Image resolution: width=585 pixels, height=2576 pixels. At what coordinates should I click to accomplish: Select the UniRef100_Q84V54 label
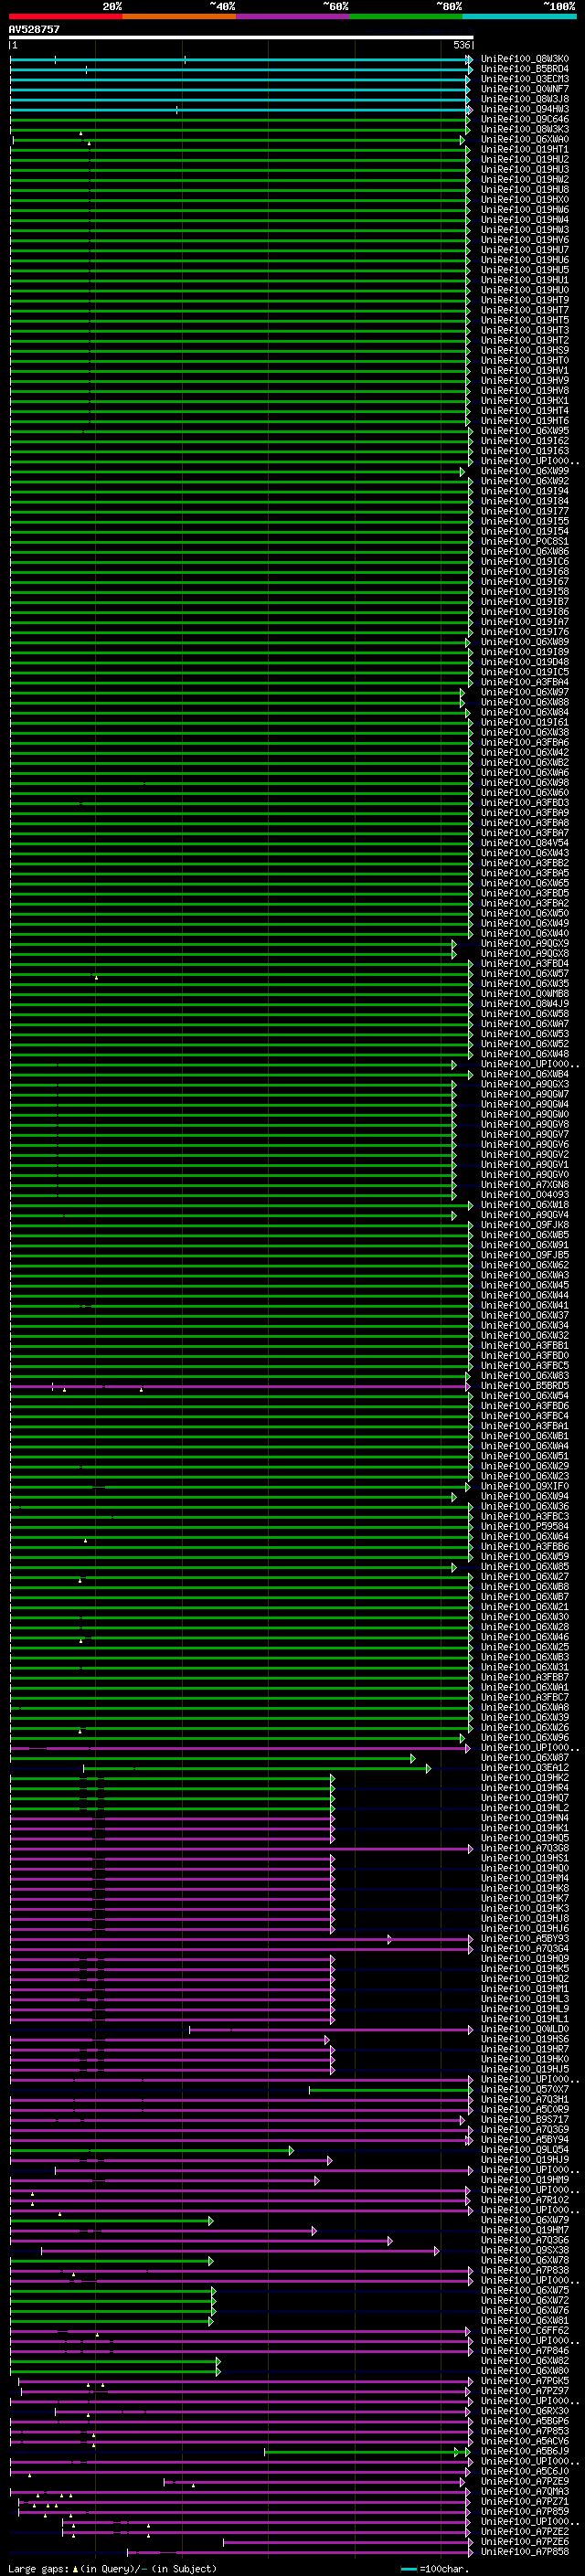pyautogui.click(x=525, y=843)
